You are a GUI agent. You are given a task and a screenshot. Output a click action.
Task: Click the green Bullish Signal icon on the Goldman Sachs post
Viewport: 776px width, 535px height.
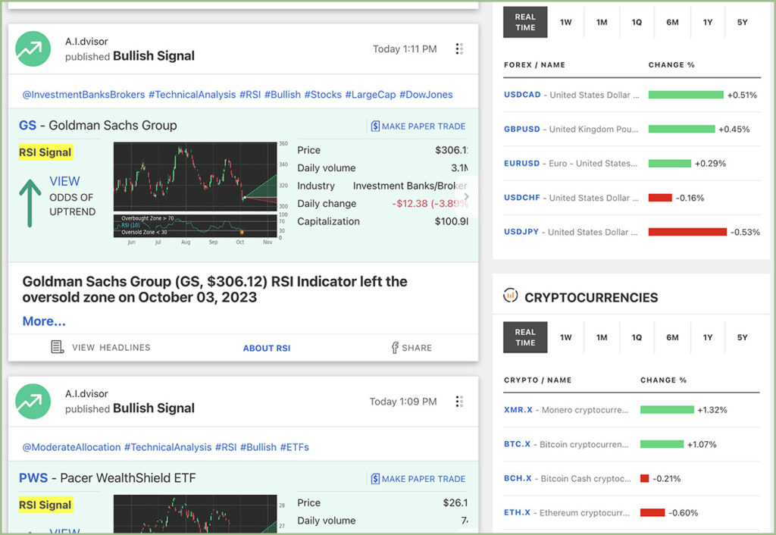coord(33,49)
